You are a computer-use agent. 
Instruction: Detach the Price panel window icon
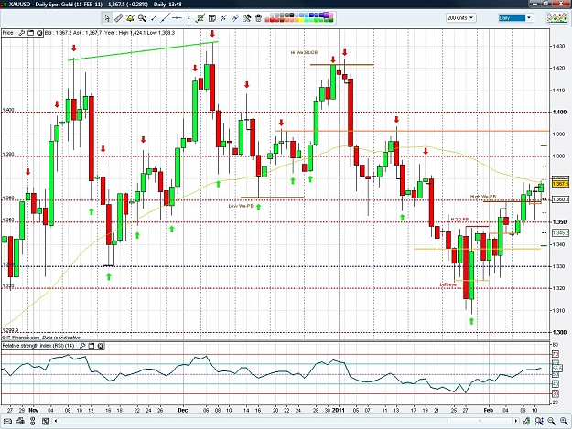coord(30,33)
